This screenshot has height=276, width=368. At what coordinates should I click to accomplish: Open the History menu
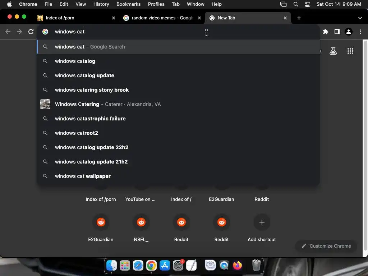[x=101, y=4]
